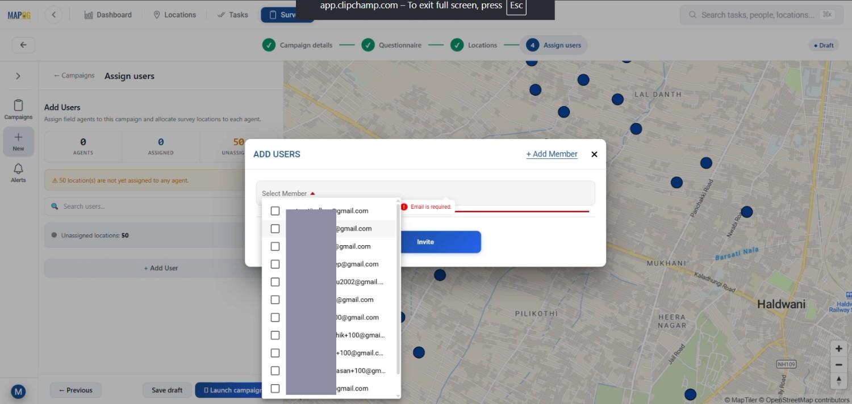The height and width of the screenshot is (404, 852).
Task: Click the Draft status badge
Action: pos(824,45)
